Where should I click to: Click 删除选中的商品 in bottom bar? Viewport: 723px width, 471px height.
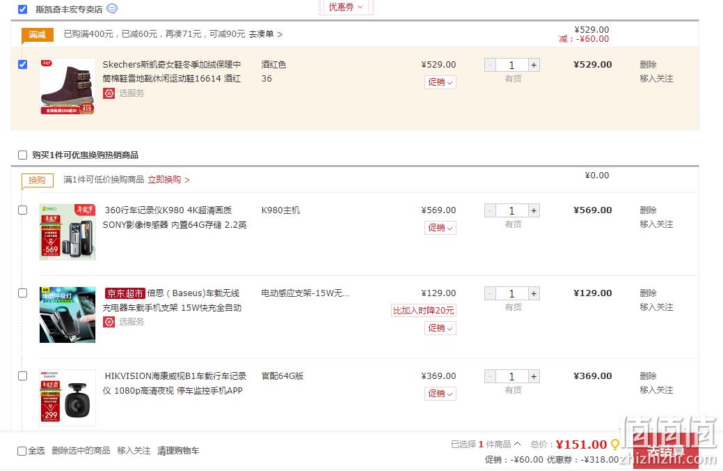point(81,451)
